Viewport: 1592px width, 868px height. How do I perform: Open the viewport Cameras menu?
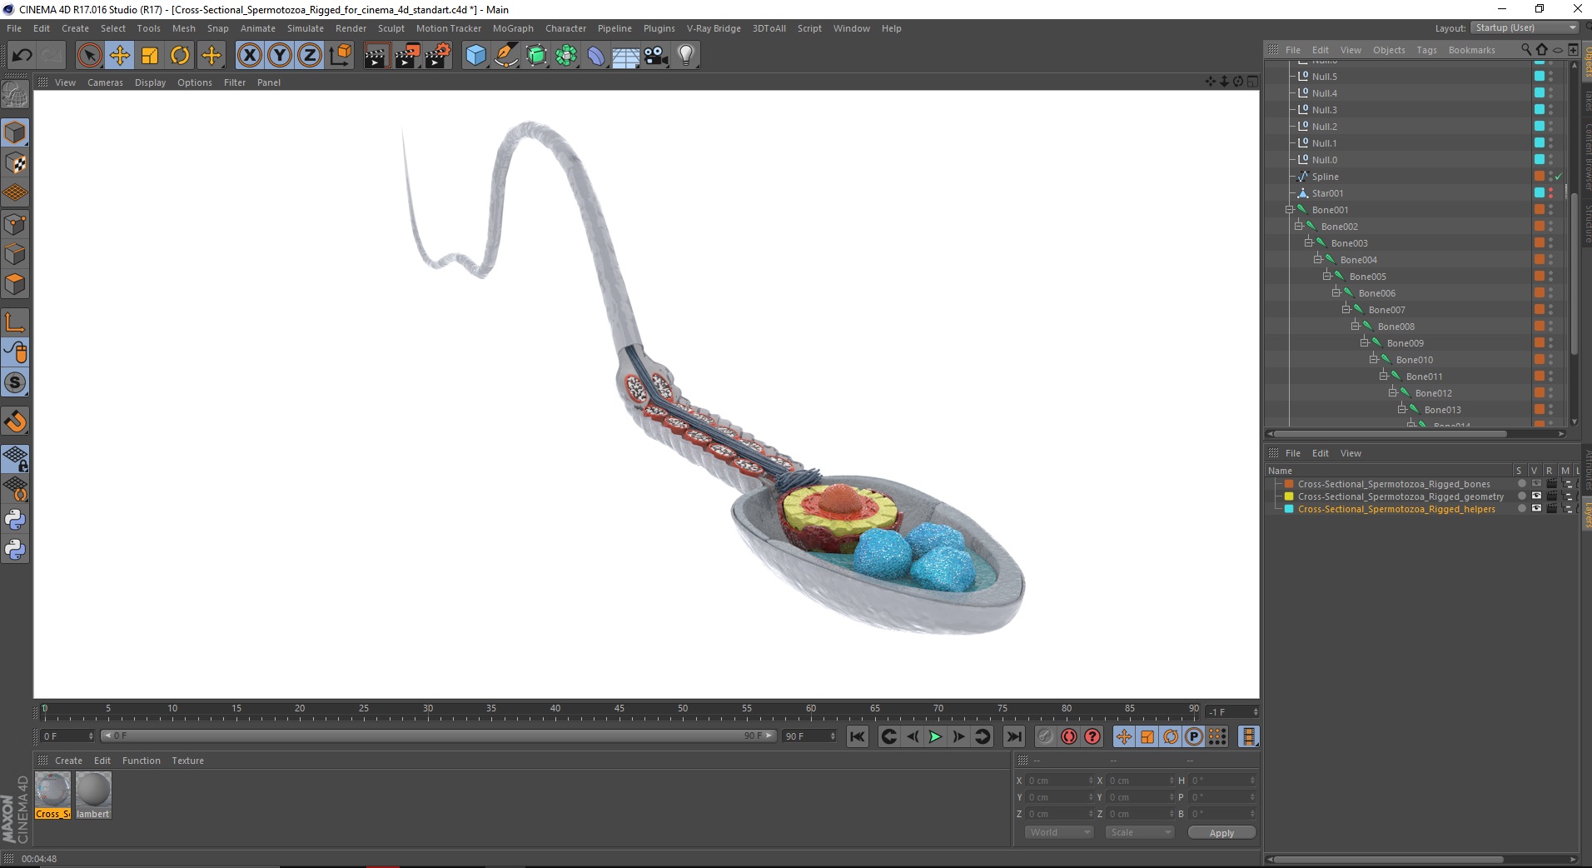click(105, 82)
